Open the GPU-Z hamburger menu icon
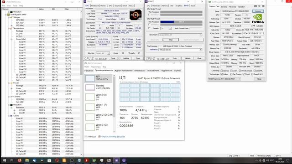The width and height of the screenshot is (292, 164). [x=263, y=6]
